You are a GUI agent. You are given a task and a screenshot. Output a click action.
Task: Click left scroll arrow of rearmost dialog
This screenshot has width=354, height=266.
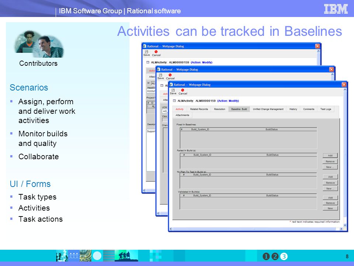[144, 191]
